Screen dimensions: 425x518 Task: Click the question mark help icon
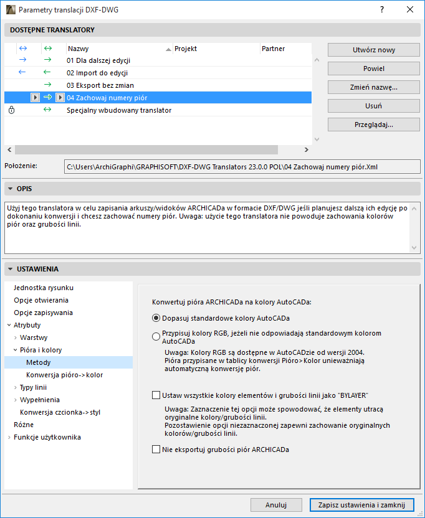[382, 9]
